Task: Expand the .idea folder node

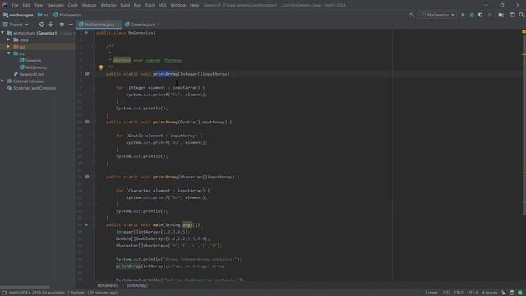Action: pyautogui.click(x=8, y=39)
